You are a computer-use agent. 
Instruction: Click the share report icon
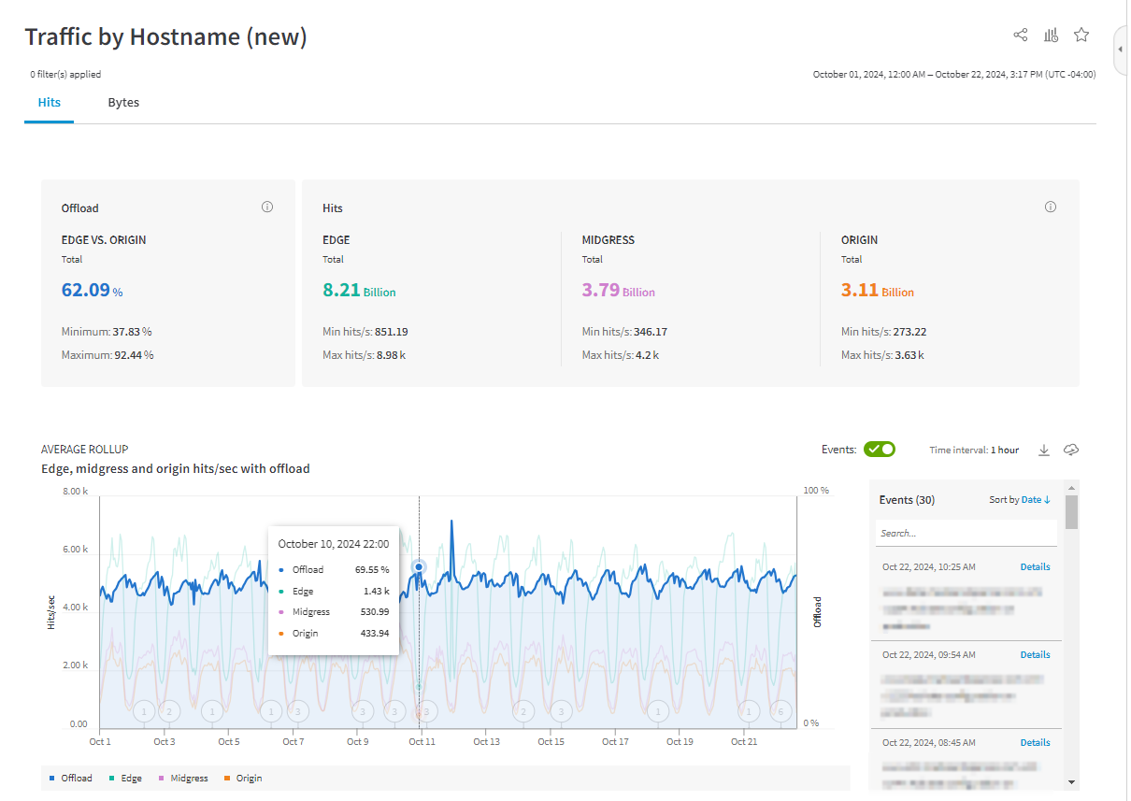pyautogui.click(x=1020, y=36)
